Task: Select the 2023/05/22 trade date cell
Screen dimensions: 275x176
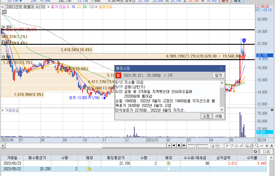Action: [12, 169]
